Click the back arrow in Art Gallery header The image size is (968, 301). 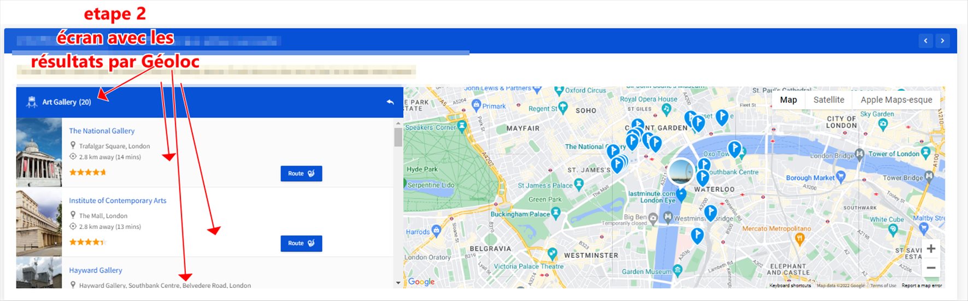pyautogui.click(x=390, y=102)
